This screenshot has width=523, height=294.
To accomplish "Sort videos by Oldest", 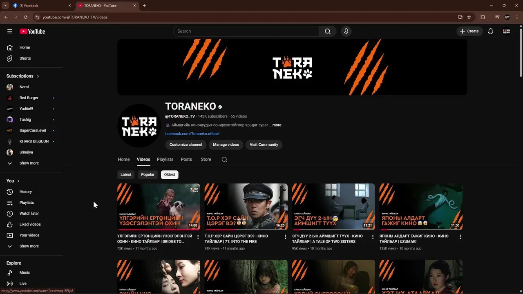I will point(170,174).
